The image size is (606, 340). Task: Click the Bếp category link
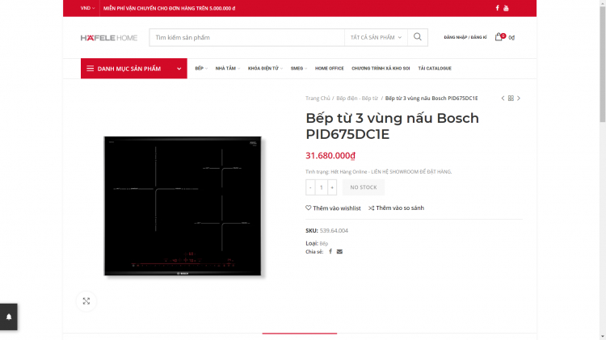point(324,243)
